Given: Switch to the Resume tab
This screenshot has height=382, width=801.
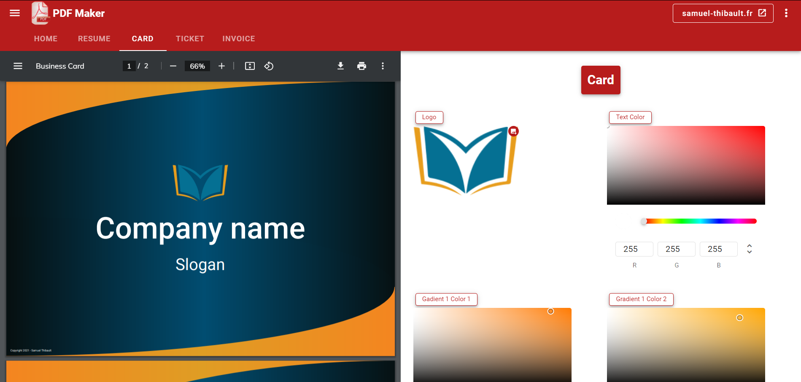Looking at the screenshot, I should coord(94,39).
